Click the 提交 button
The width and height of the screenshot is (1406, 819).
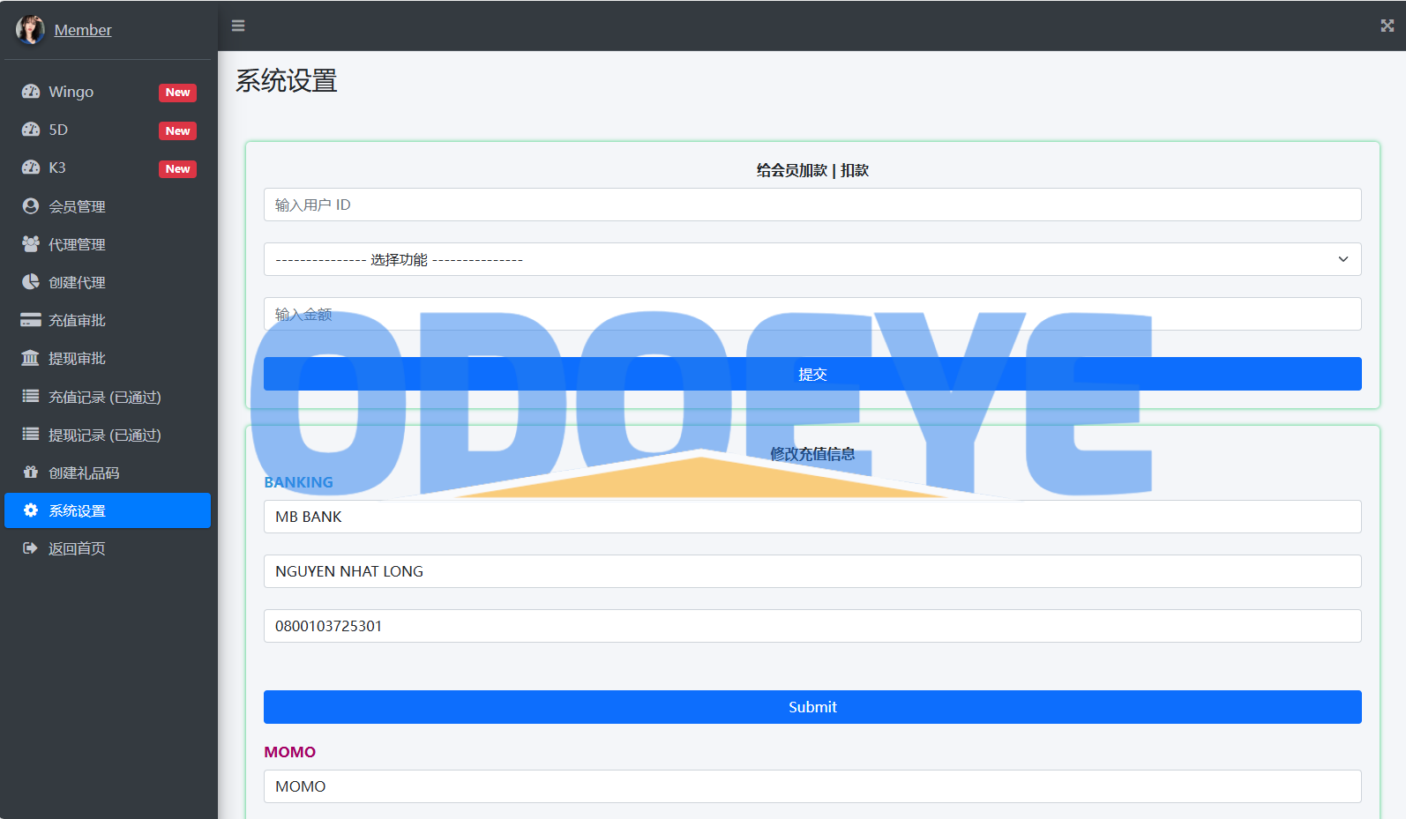[x=811, y=374]
